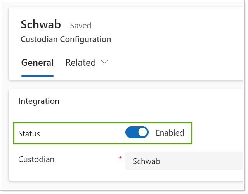Screen dimensions: 248x194
Task: Click the Custodian Configuration subtitle
Action: coord(66,39)
